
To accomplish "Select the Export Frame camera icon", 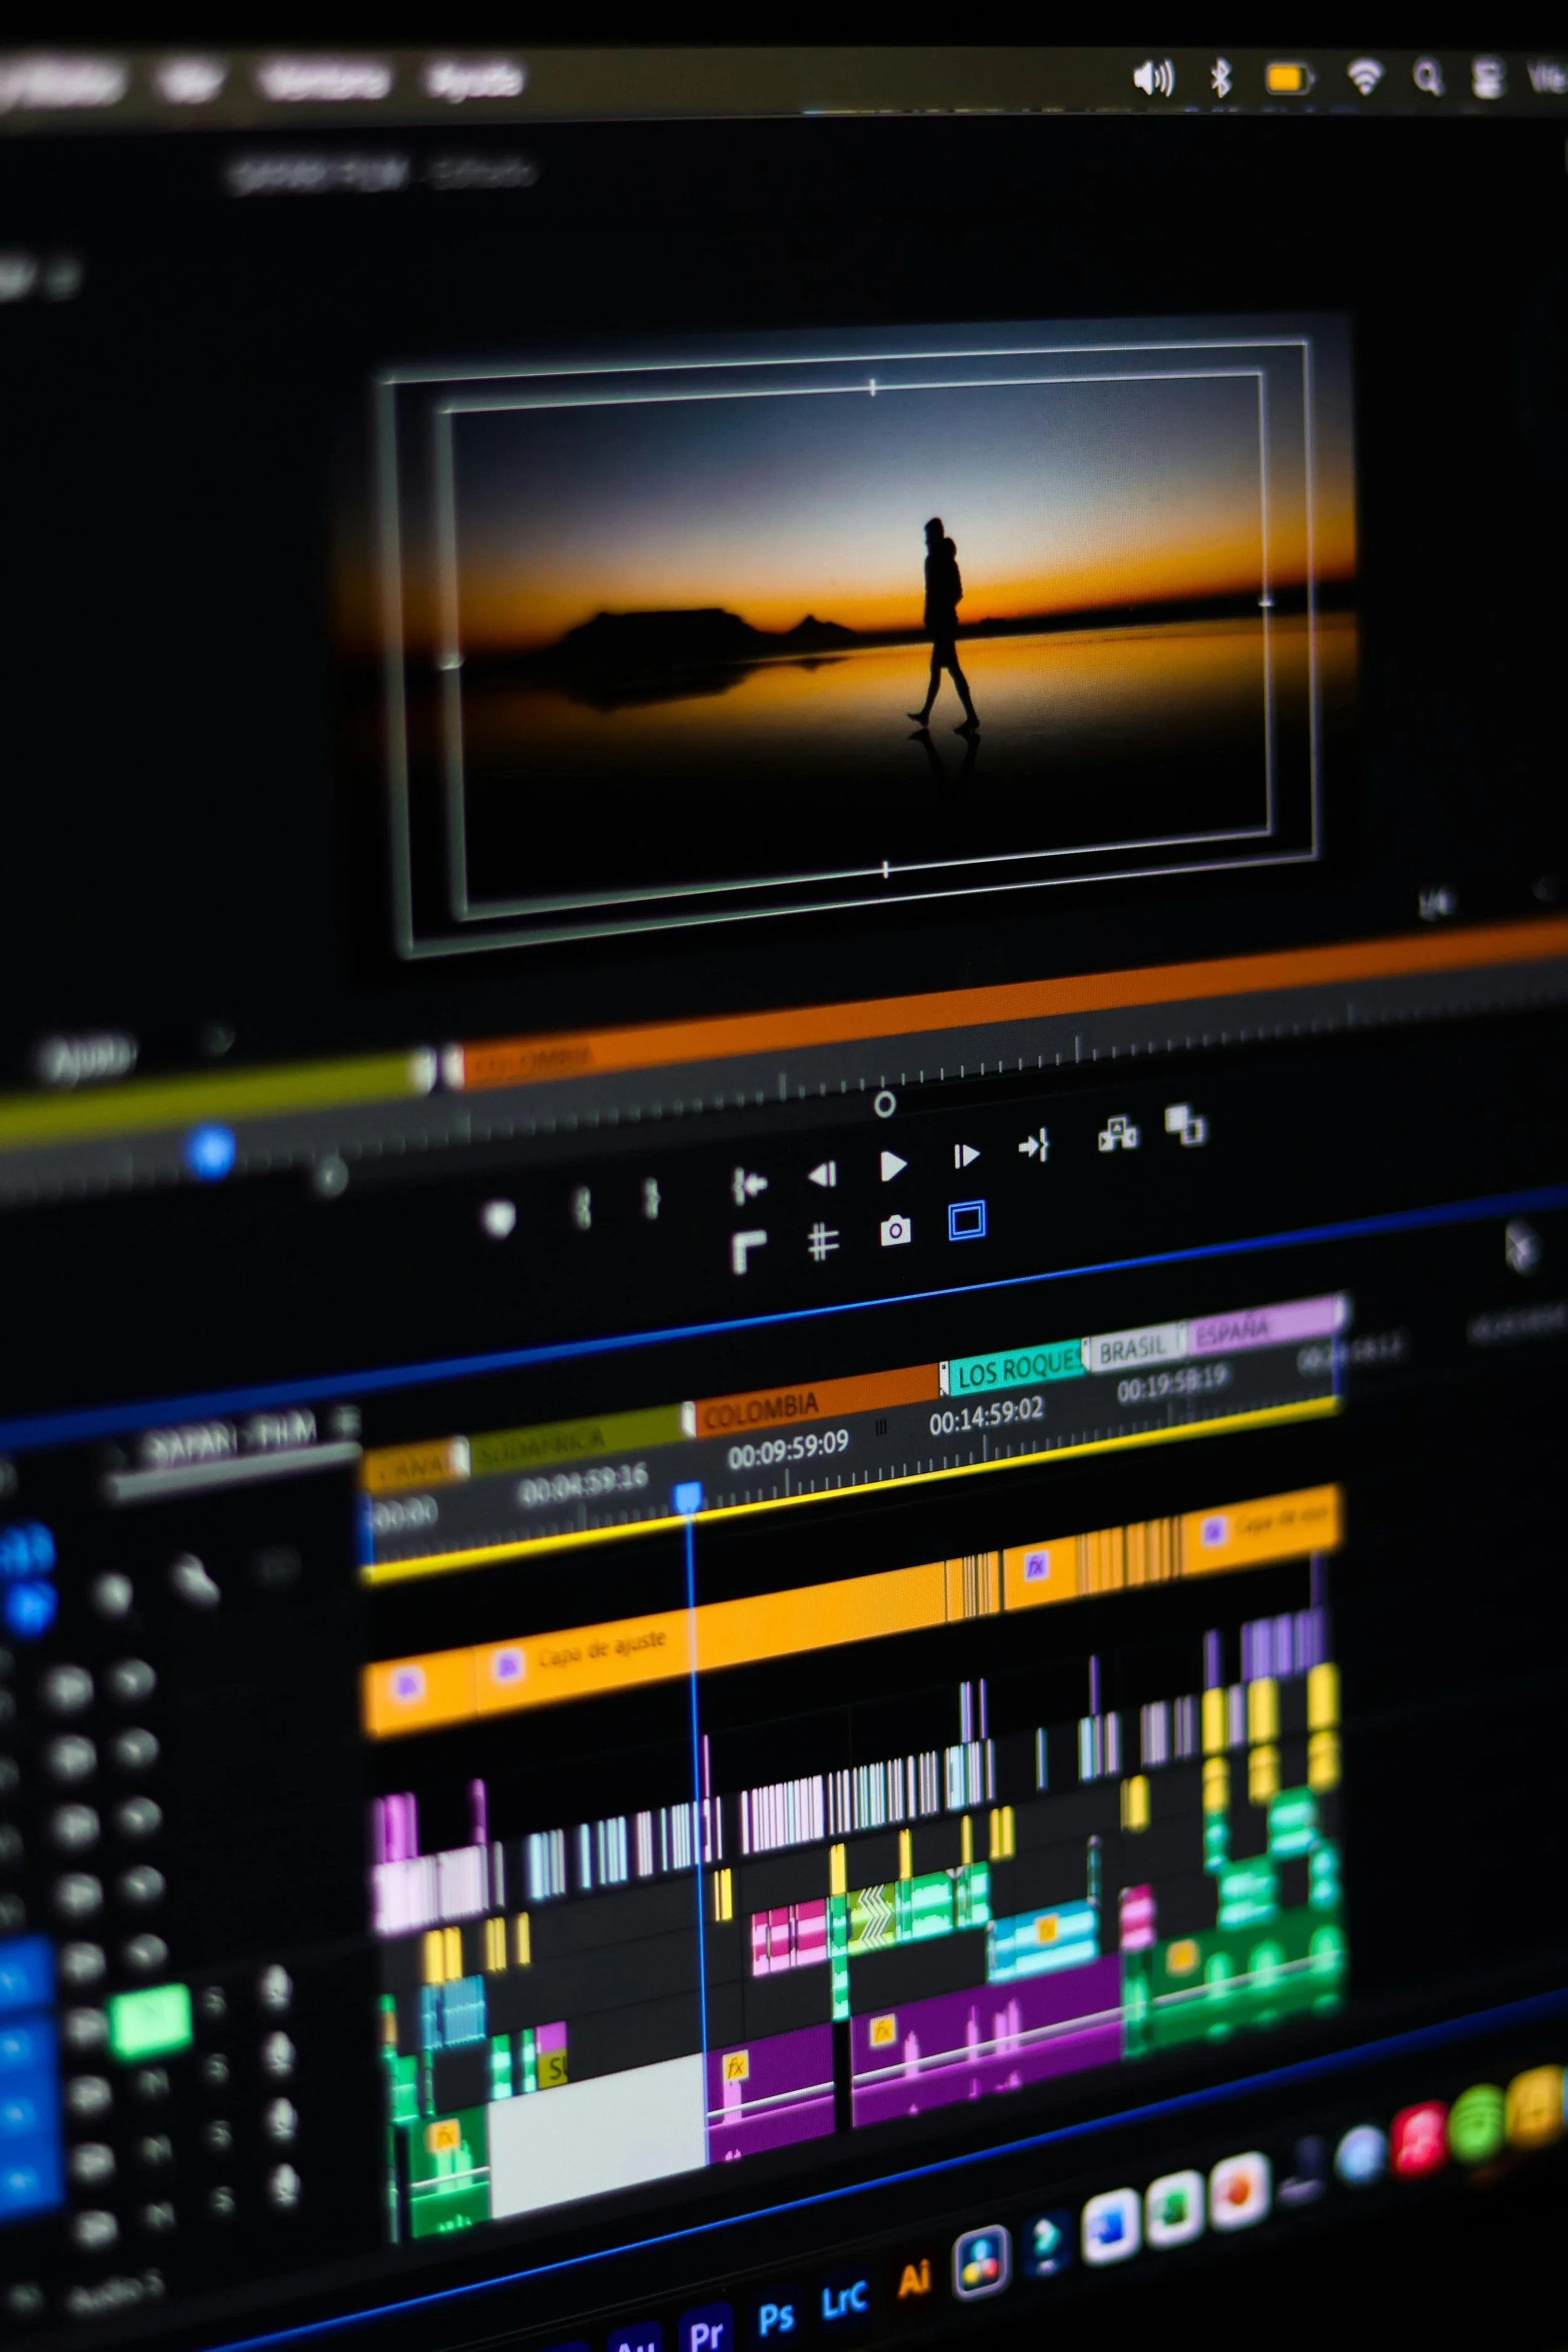I will 896,1230.
